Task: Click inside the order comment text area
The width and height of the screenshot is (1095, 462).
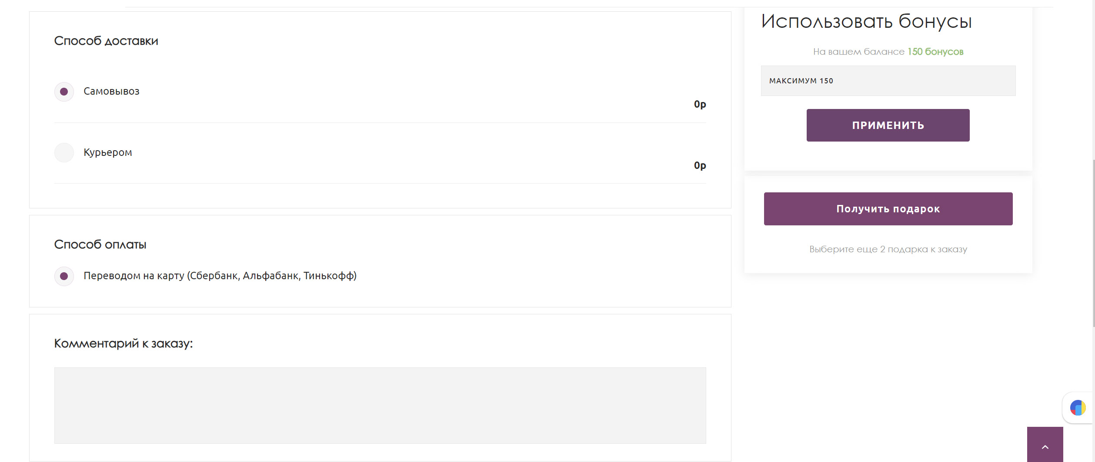Action: (x=380, y=405)
